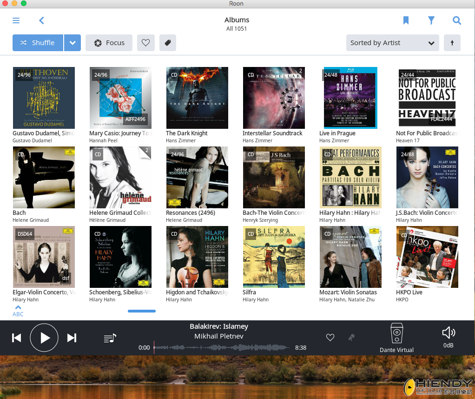Screen dimensions: 475x399
Task: Go back with the left arrow
Action: click(41, 20)
